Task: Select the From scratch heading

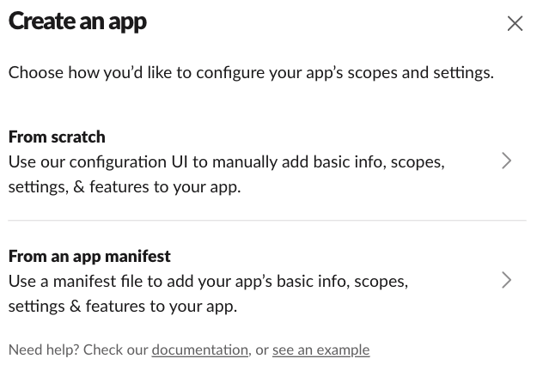Action: (x=57, y=137)
